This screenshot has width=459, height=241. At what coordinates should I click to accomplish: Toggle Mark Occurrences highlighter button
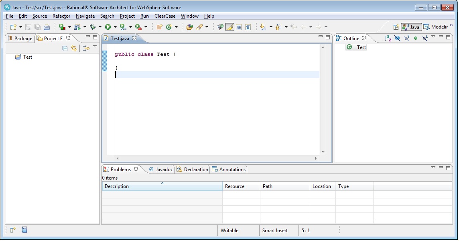[x=229, y=27]
